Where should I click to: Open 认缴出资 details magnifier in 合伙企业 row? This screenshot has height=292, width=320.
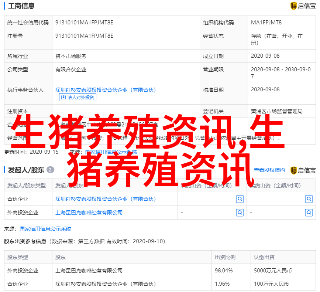pos(240,199)
